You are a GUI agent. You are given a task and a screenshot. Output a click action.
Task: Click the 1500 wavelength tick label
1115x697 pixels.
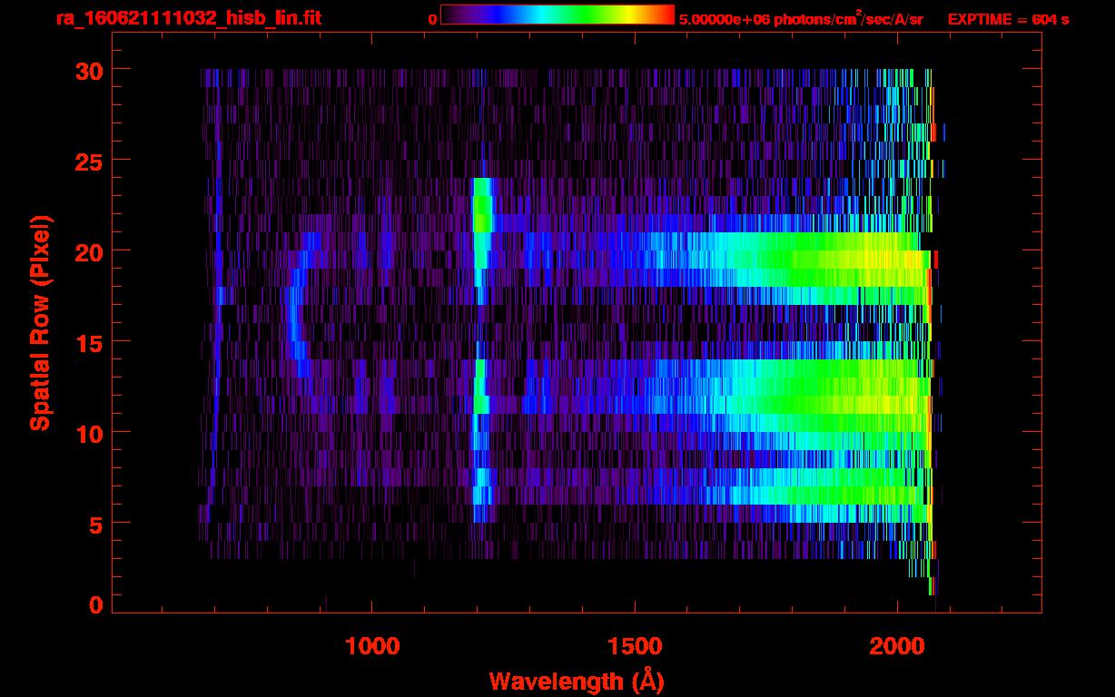click(x=634, y=646)
